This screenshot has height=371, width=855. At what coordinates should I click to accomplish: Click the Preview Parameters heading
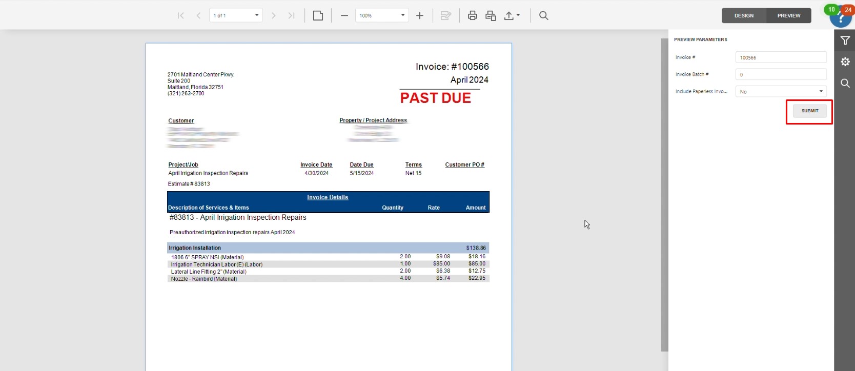[701, 39]
